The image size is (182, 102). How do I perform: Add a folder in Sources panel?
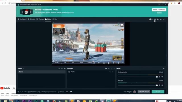tap(106, 69)
